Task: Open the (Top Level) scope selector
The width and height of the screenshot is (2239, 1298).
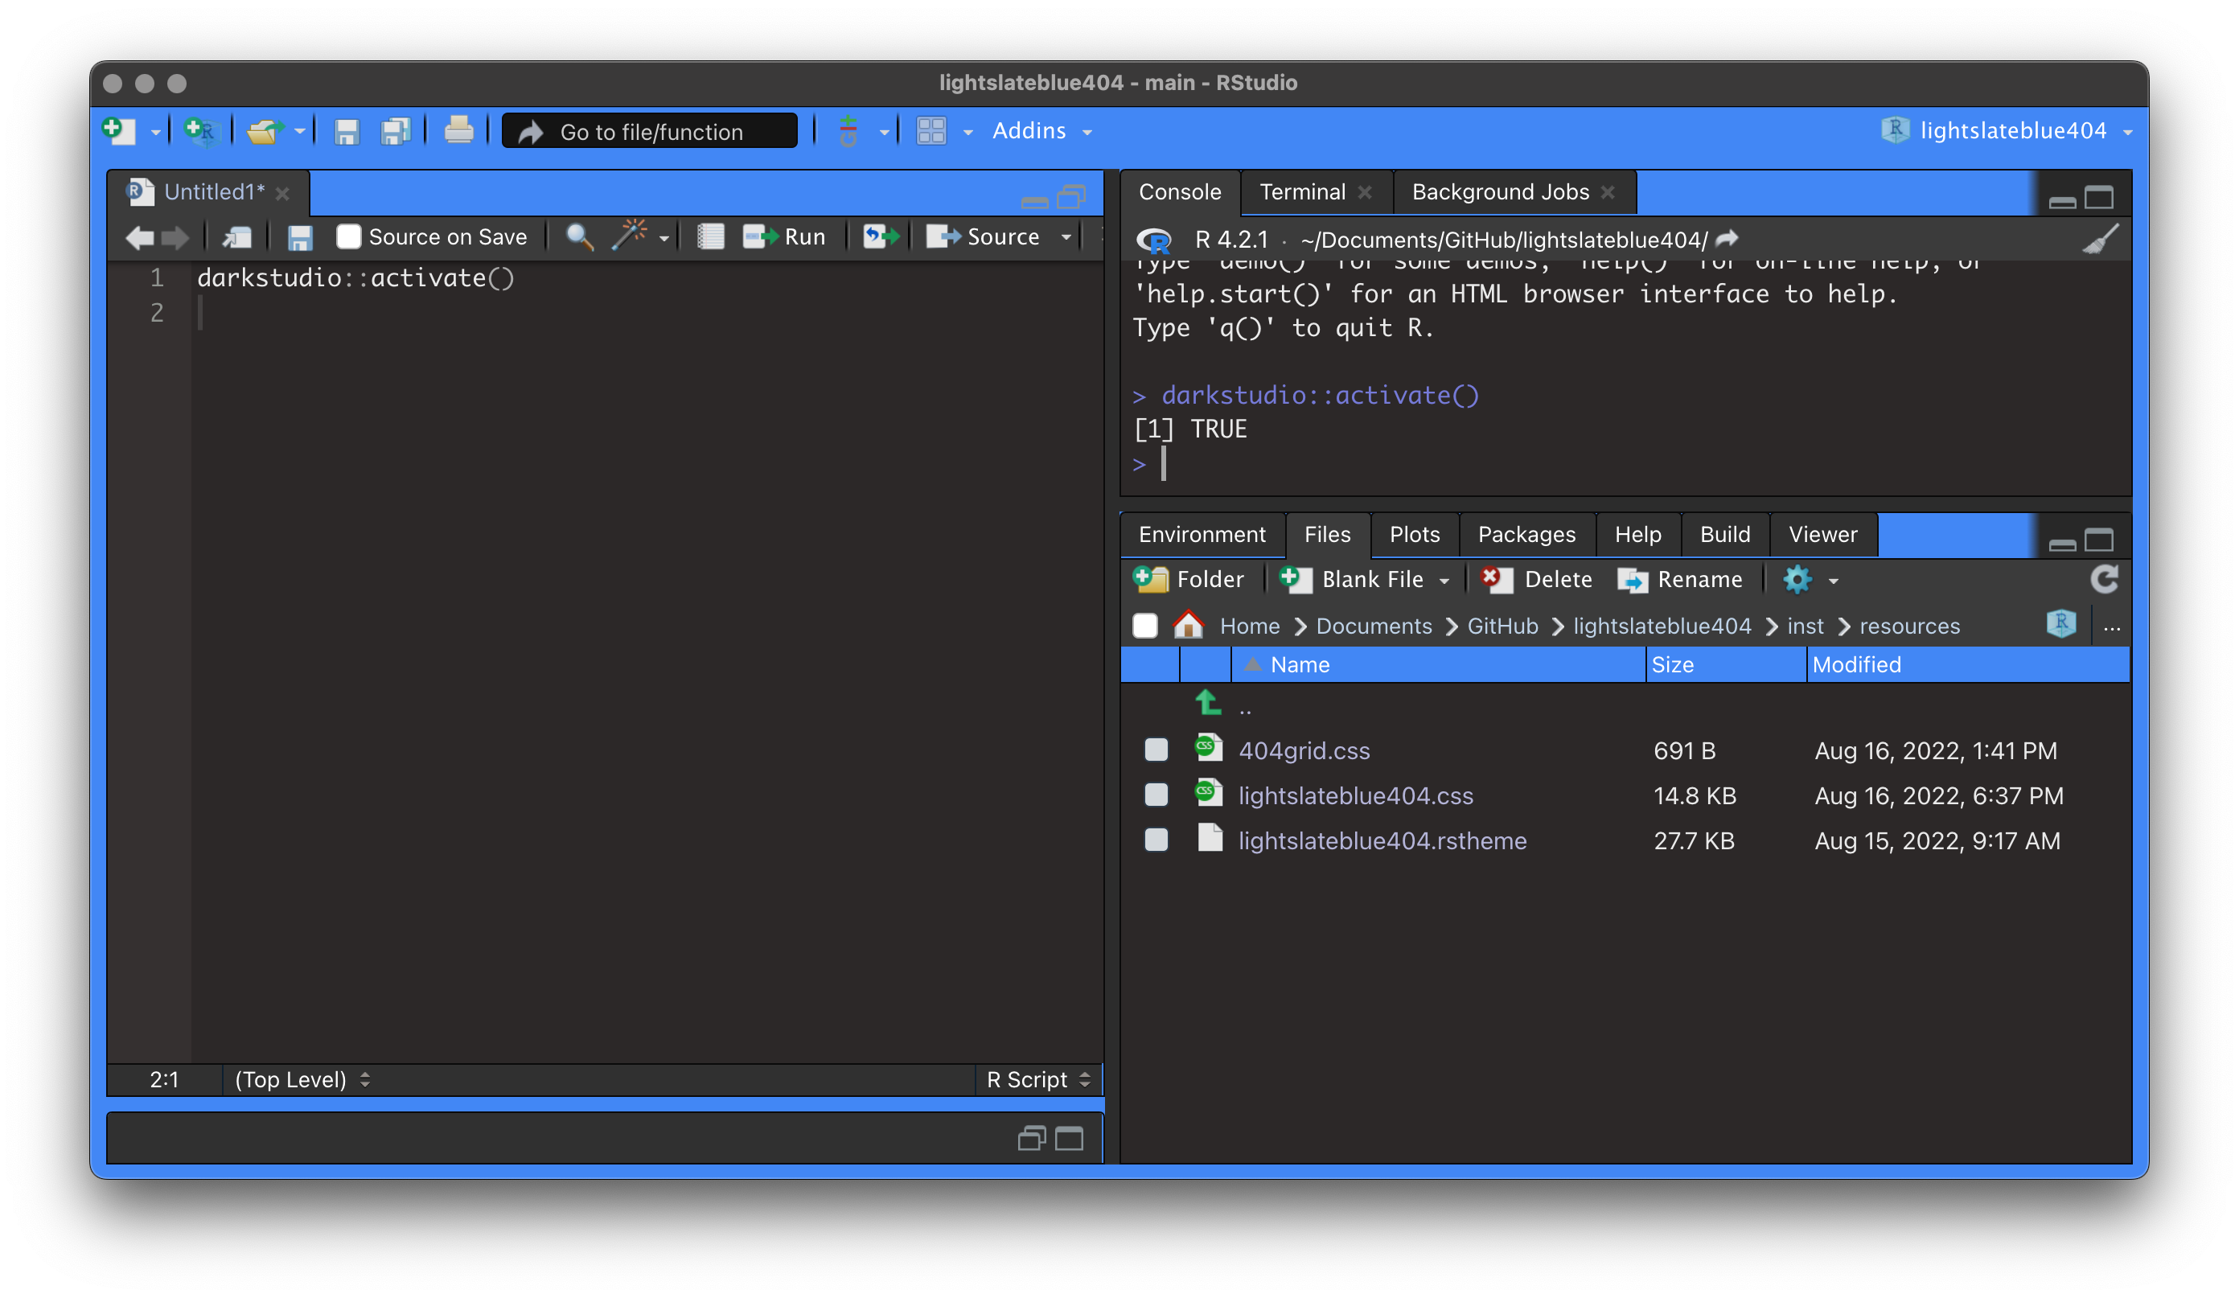Action: (x=302, y=1079)
